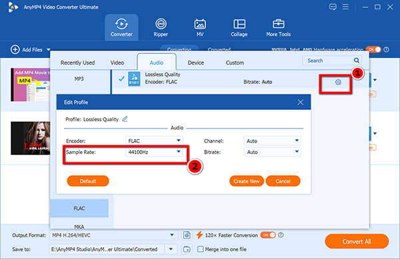Select the I AM video thumbnail
The height and width of the screenshot is (259, 400).
(31, 138)
